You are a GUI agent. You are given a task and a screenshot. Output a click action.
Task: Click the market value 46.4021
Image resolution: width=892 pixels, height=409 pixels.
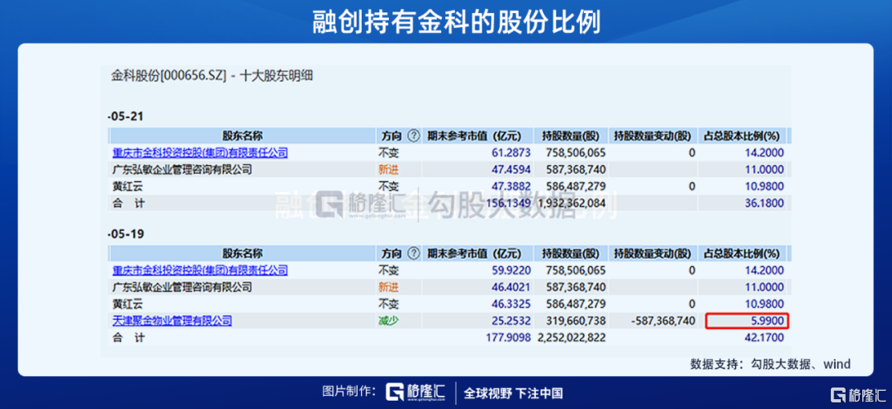pyautogui.click(x=511, y=287)
